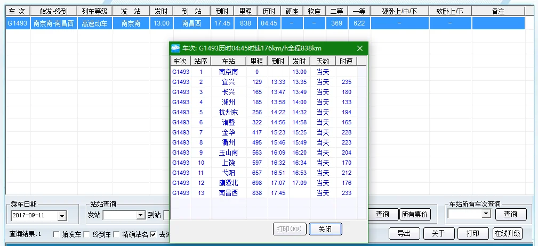The width and height of the screenshot is (538, 246).
Task: Close the G1493 timetable dialog with X
Action: (x=359, y=48)
